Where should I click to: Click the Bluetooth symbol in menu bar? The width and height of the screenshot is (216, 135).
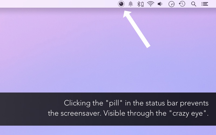pyautogui.click(x=139, y=4)
